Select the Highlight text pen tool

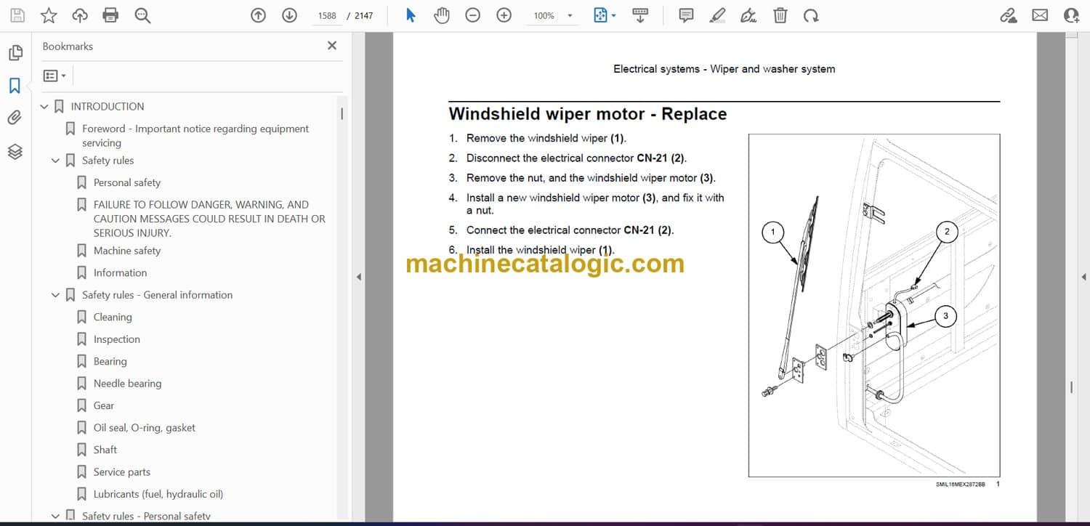(718, 15)
